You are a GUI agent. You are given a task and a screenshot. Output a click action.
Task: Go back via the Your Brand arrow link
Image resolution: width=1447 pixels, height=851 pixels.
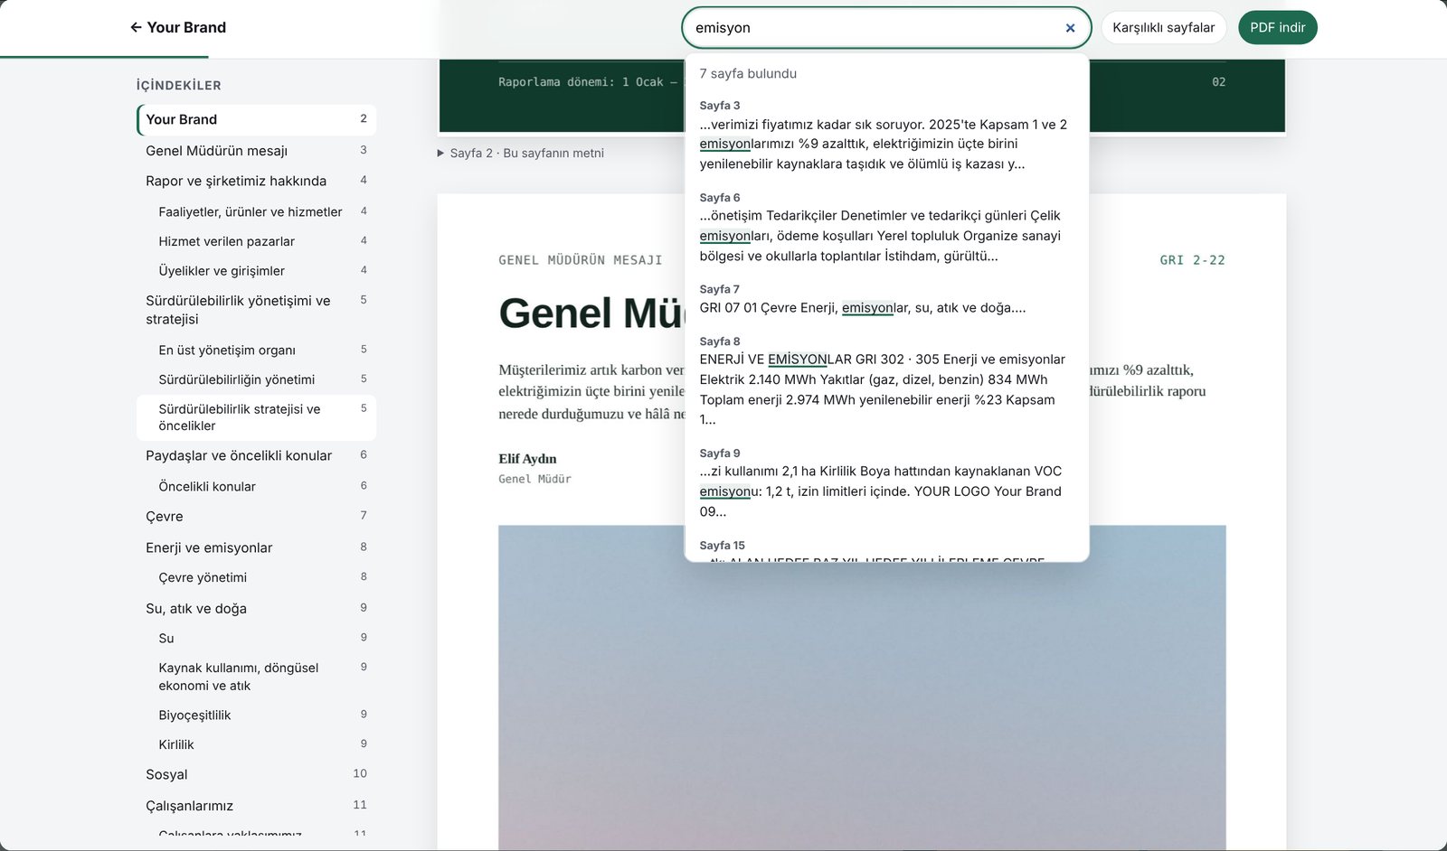pyautogui.click(x=178, y=28)
